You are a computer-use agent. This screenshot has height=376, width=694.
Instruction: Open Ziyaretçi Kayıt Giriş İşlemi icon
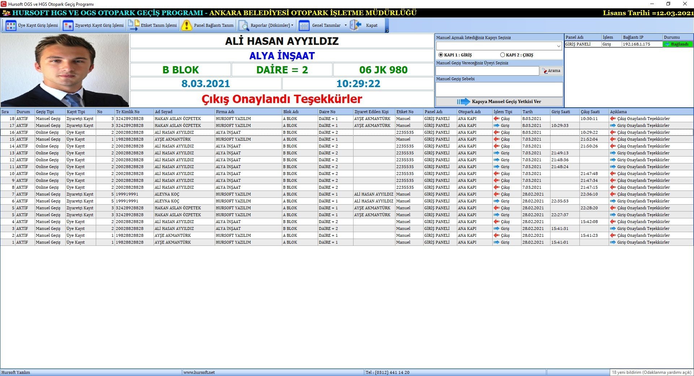pos(68,26)
